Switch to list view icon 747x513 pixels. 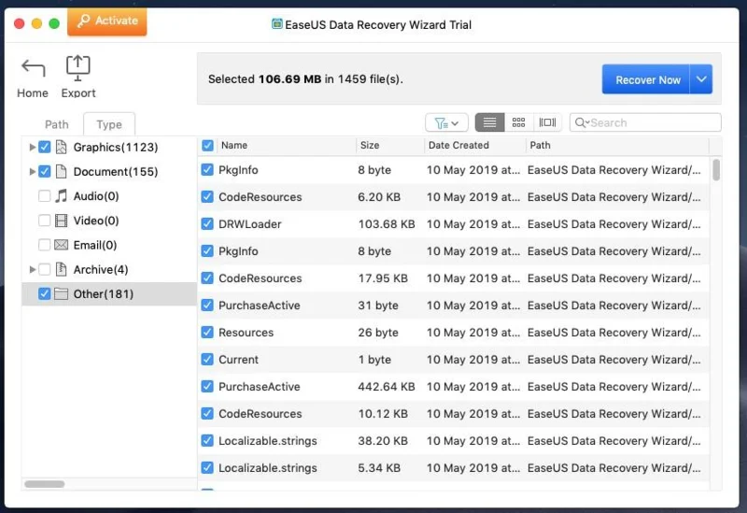click(x=489, y=122)
